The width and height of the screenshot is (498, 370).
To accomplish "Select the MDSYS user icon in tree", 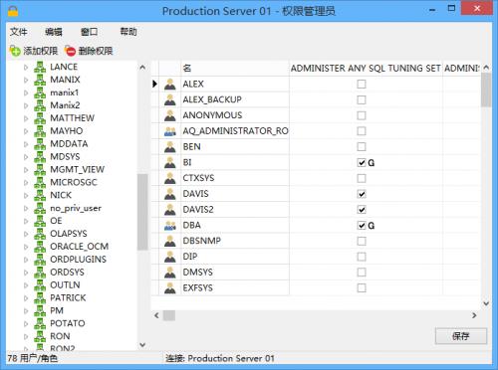I will coord(40,156).
